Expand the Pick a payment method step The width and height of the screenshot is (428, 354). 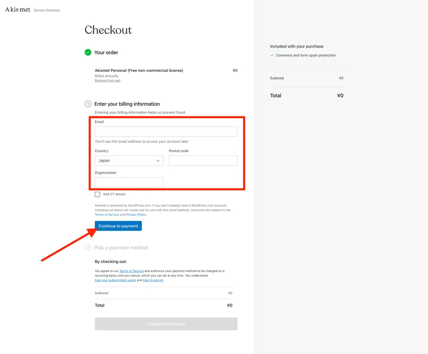click(121, 248)
